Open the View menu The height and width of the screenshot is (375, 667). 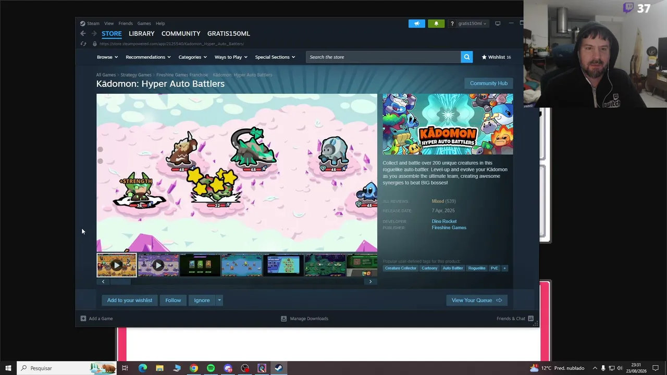click(x=109, y=23)
